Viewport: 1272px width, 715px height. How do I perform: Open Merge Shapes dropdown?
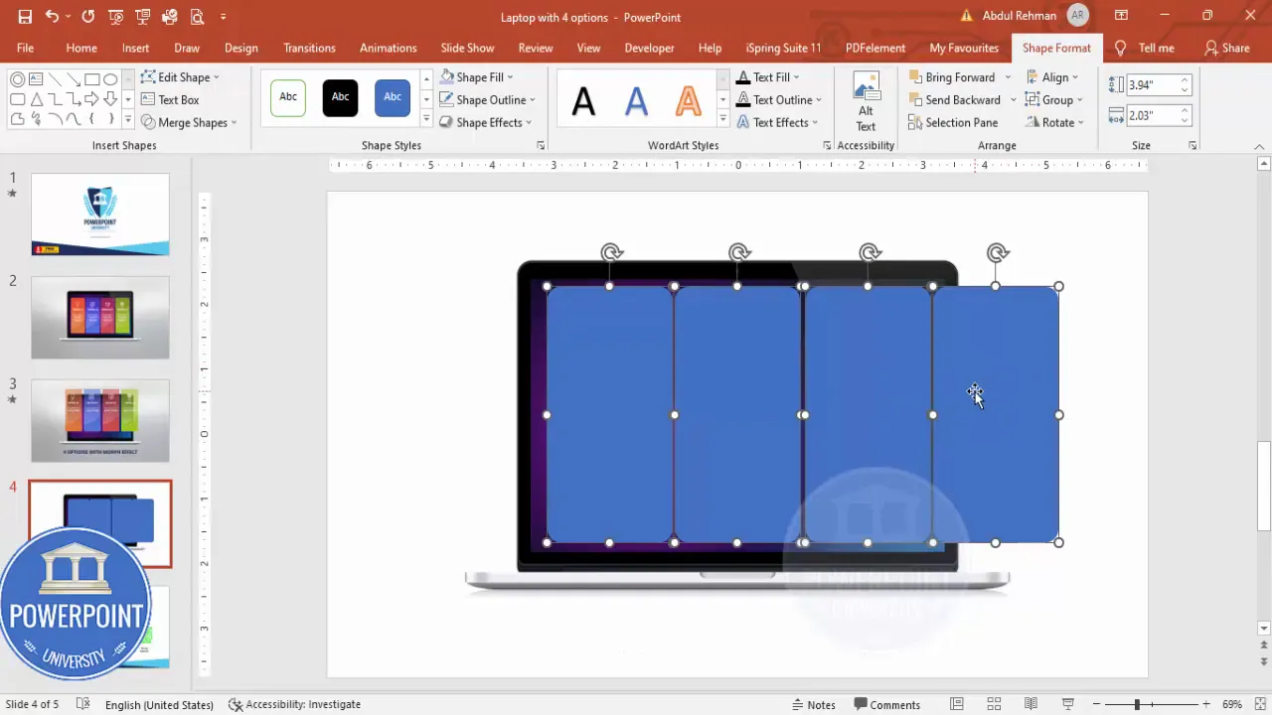(189, 122)
